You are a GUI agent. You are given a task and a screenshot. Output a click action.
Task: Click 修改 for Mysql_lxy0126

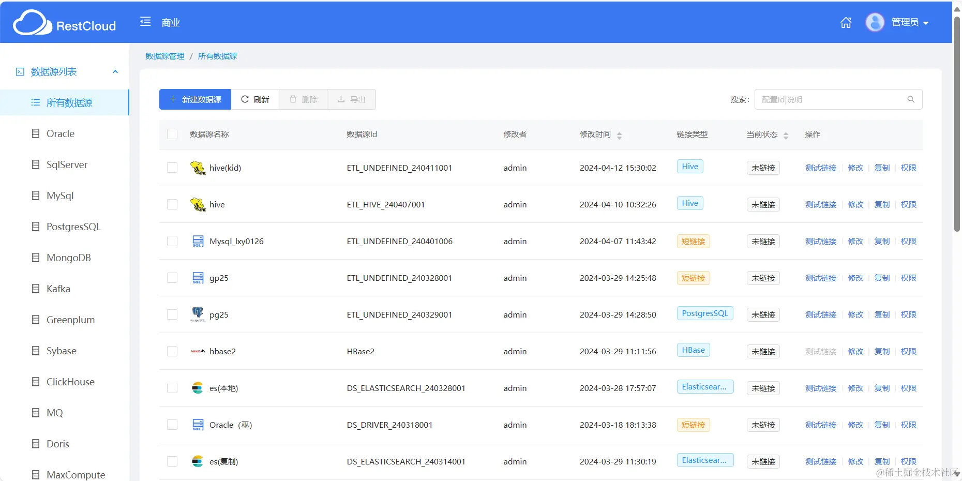click(855, 241)
